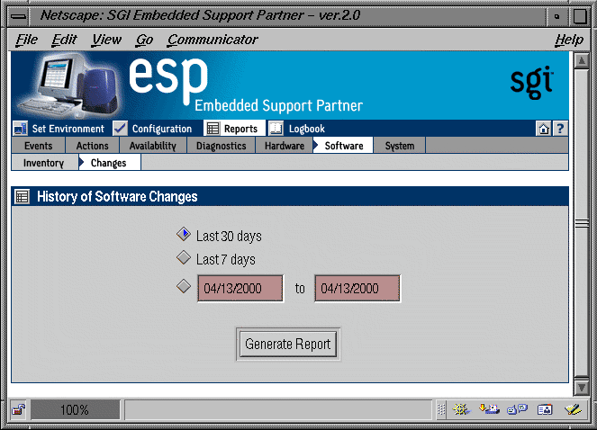Image resolution: width=597 pixels, height=430 pixels.
Task: Click the start date field 04/13/2000
Action: tap(240, 289)
